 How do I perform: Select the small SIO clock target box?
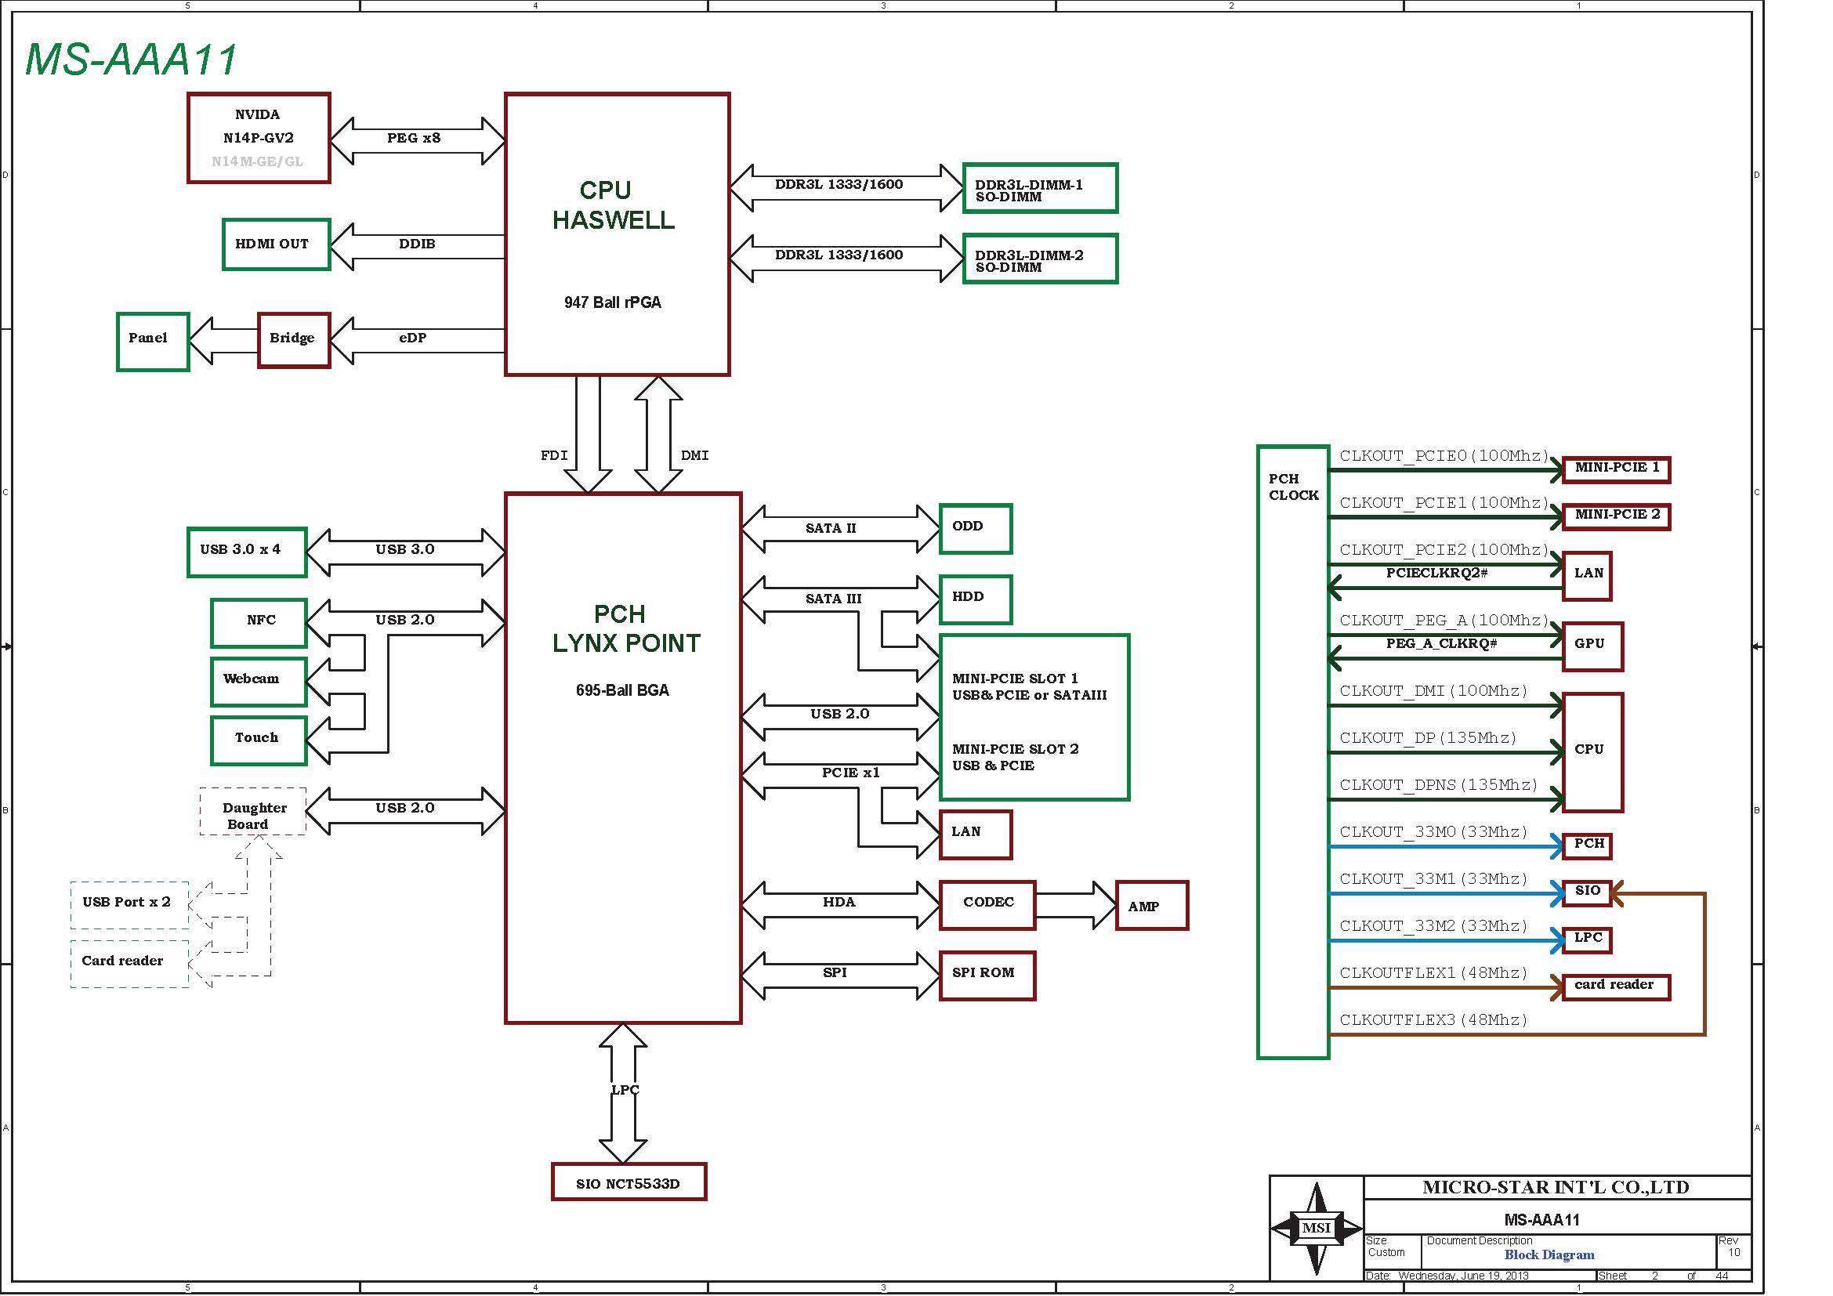tap(1587, 892)
